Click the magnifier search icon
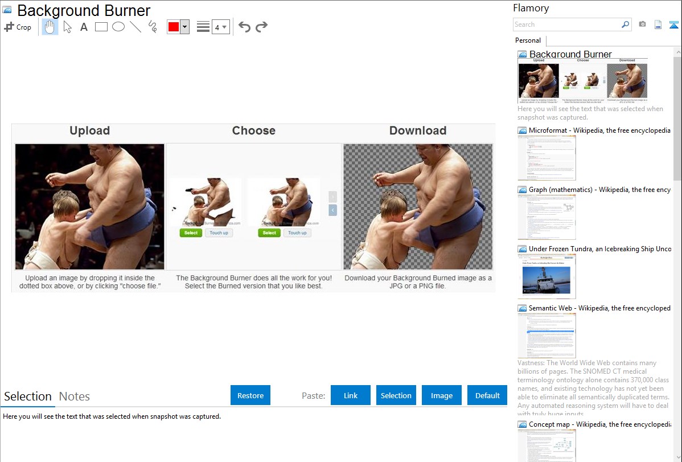The height and width of the screenshot is (462, 682). [626, 24]
